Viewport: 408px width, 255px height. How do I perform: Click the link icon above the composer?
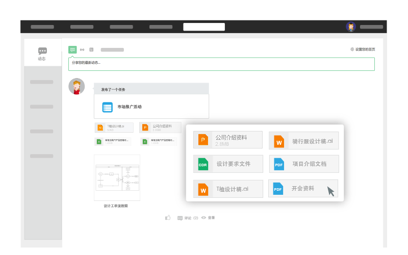point(82,49)
